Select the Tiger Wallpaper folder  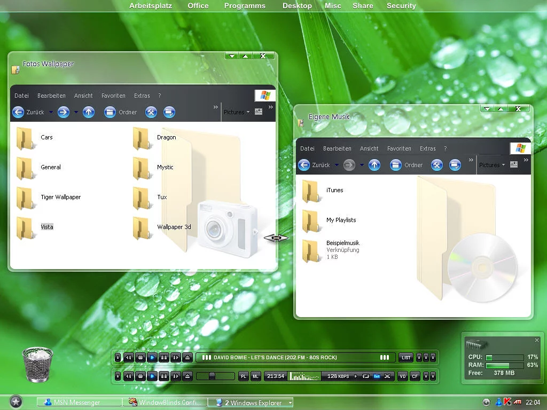(25, 198)
